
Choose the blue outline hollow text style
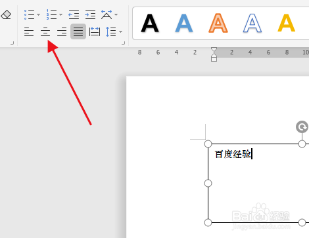point(252,23)
